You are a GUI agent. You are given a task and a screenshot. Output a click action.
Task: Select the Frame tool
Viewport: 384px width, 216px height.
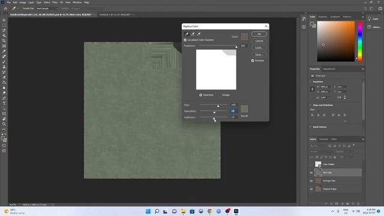tap(4, 46)
